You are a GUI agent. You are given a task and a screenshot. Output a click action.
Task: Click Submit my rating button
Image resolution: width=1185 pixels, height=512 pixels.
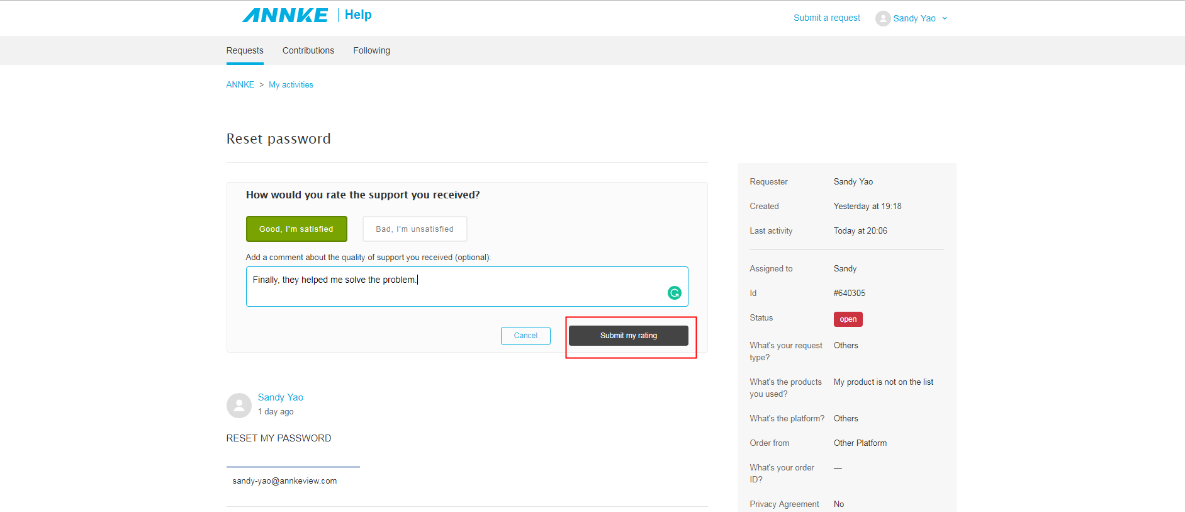(x=629, y=336)
